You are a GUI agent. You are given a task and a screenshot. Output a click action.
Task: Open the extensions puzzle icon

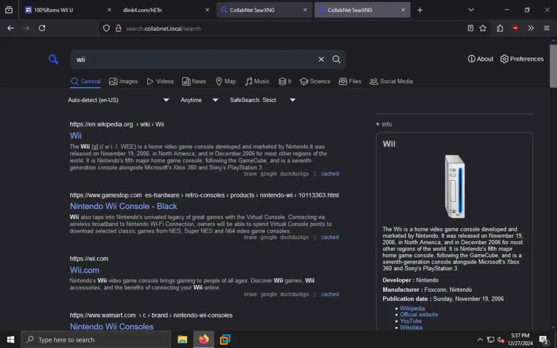coord(500,28)
